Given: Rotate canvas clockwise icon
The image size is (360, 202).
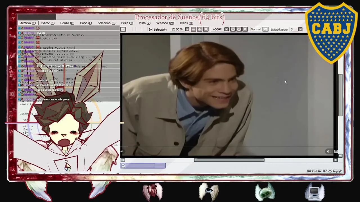Looking at the screenshot, I should click(239, 29).
